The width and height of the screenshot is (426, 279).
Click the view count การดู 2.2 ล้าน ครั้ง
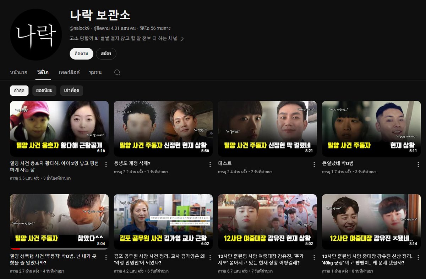(129, 172)
